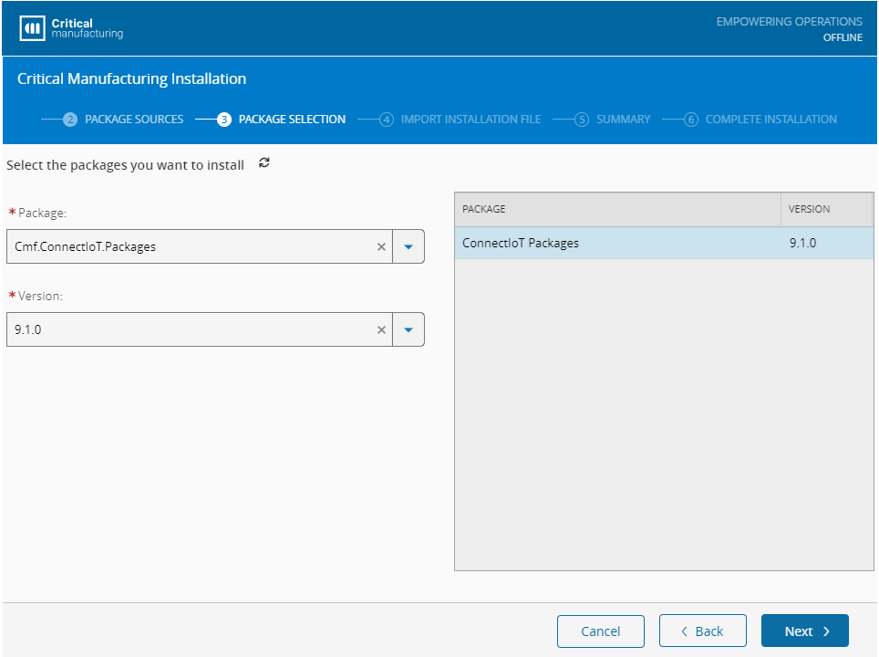Clear the Version field selection
Image resolution: width=879 pixels, height=657 pixels.
pyautogui.click(x=381, y=330)
